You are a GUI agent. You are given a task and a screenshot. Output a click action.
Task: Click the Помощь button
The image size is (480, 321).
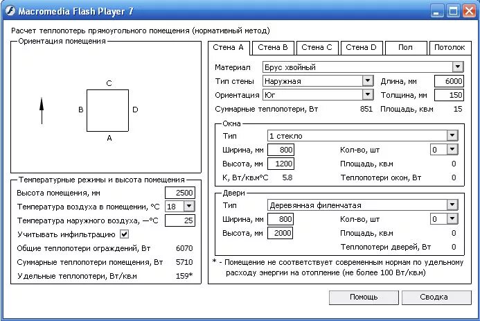coord(364,297)
